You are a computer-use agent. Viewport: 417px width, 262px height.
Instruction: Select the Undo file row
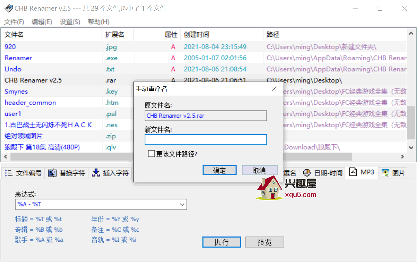pyautogui.click(x=204, y=69)
